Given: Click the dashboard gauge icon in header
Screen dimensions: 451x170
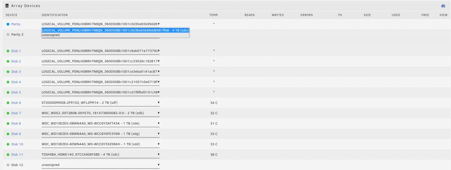Looking at the screenshot, I should point(443,6).
